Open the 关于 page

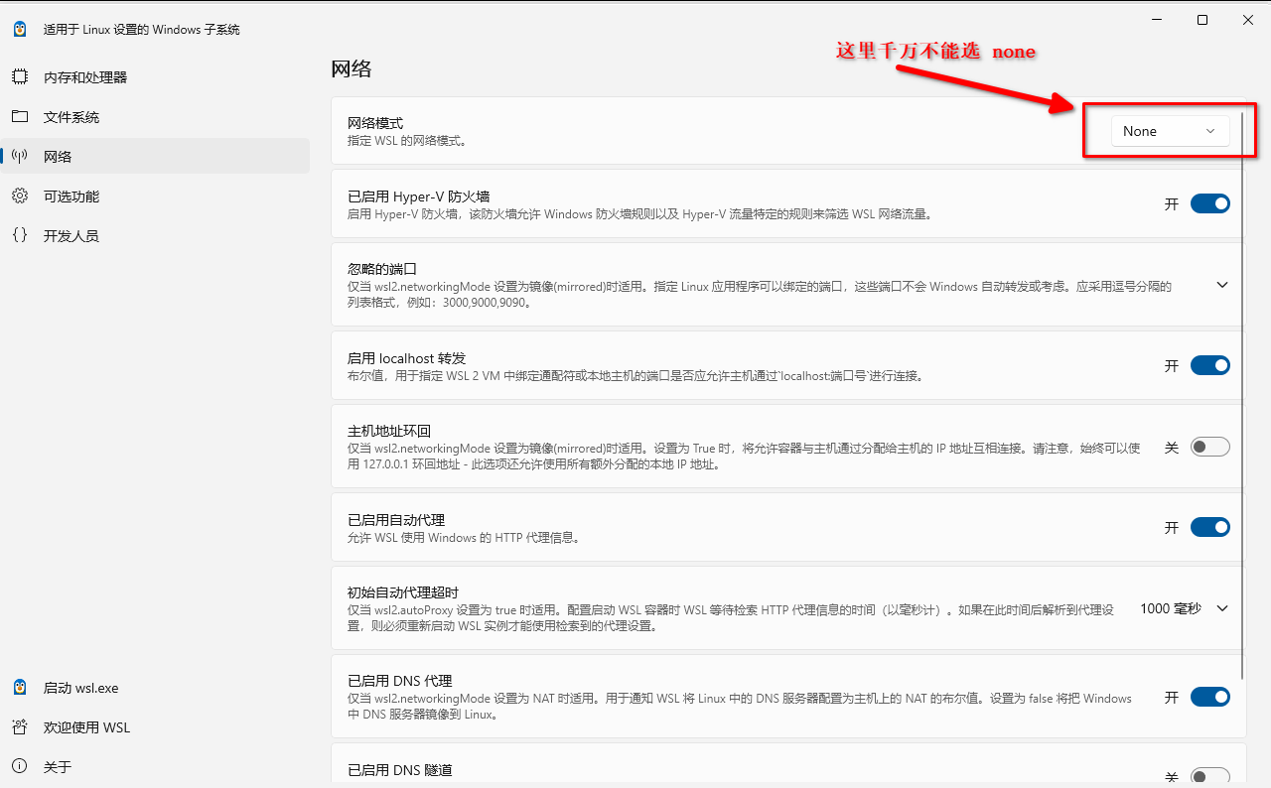point(157,766)
